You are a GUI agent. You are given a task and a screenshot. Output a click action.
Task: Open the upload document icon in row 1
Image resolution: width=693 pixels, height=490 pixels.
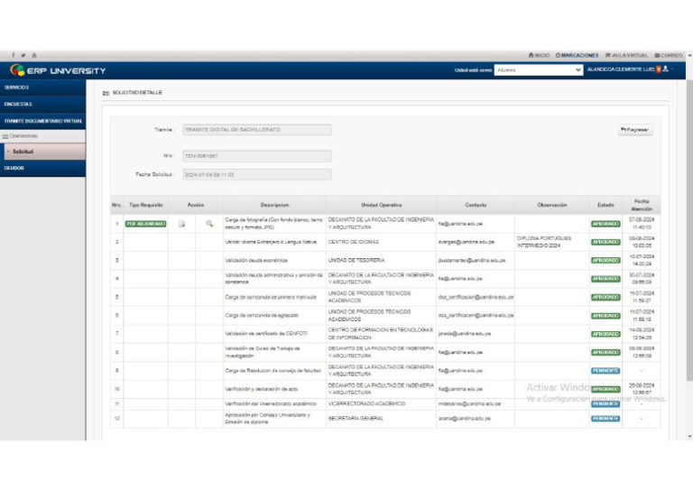[x=182, y=223]
